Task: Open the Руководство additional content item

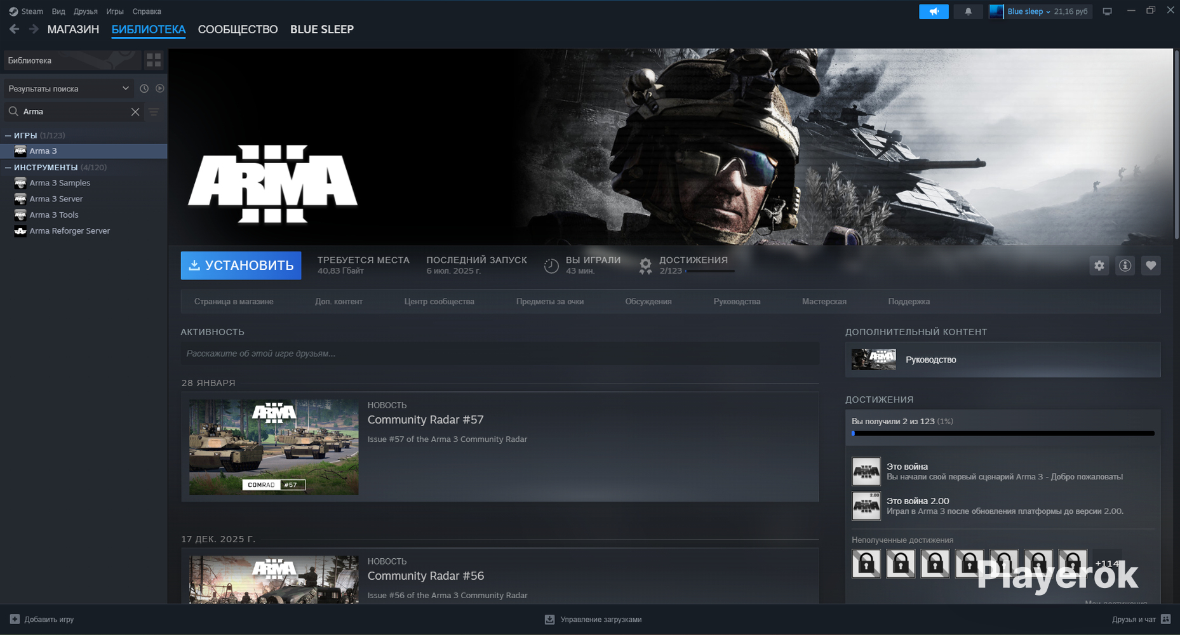Action: 1003,359
